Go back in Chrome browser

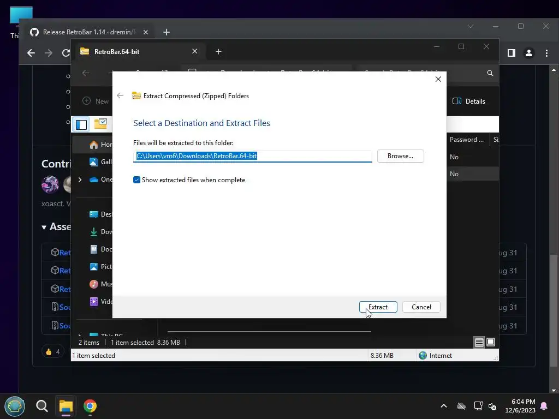click(31, 53)
